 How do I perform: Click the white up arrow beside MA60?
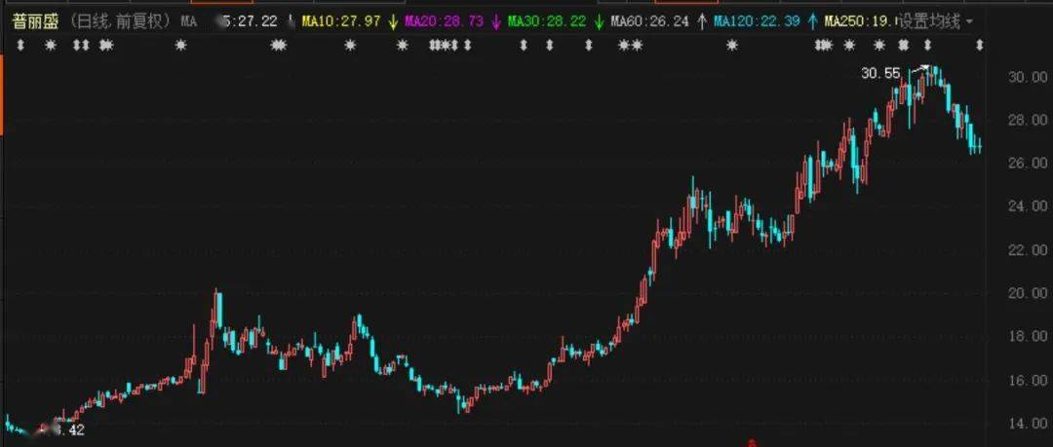click(x=702, y=22)
